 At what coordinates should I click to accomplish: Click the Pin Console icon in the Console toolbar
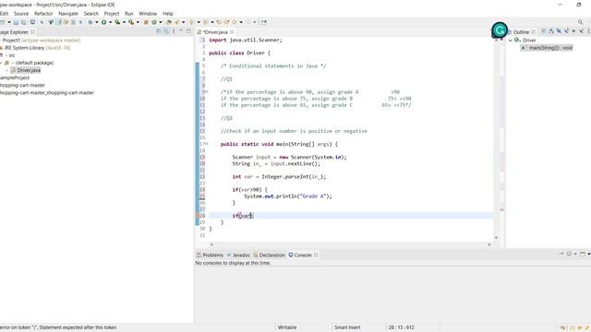click(x=561, y=255)
